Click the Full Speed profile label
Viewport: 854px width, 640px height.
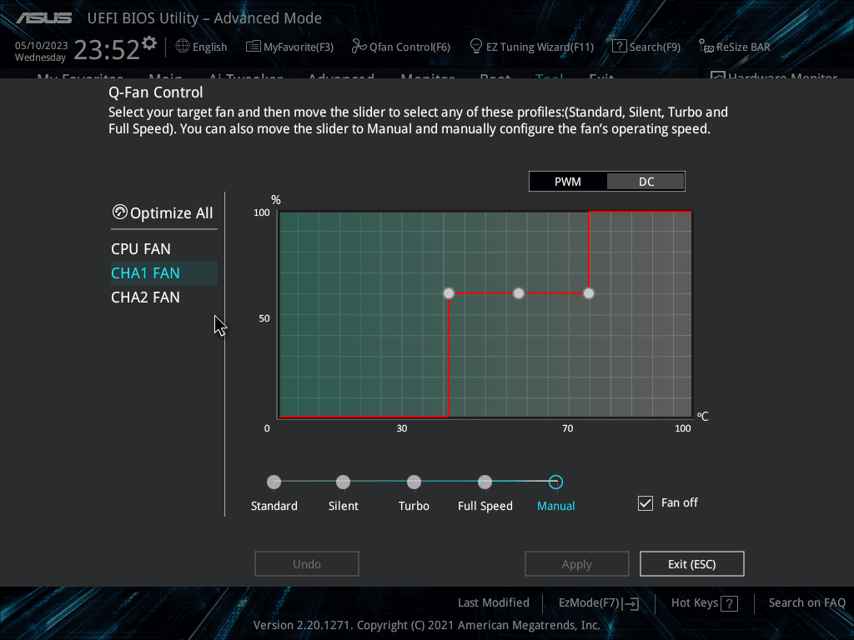485,506
